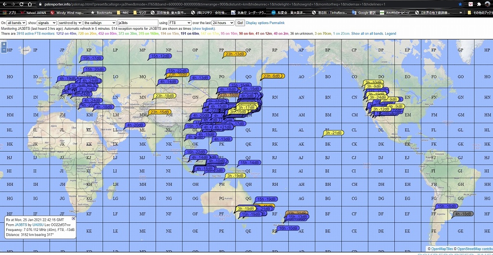Select the '373 on 30m' band link
Image resolution: width=493 pixels, height=255 pixels.
coord(128,34)
